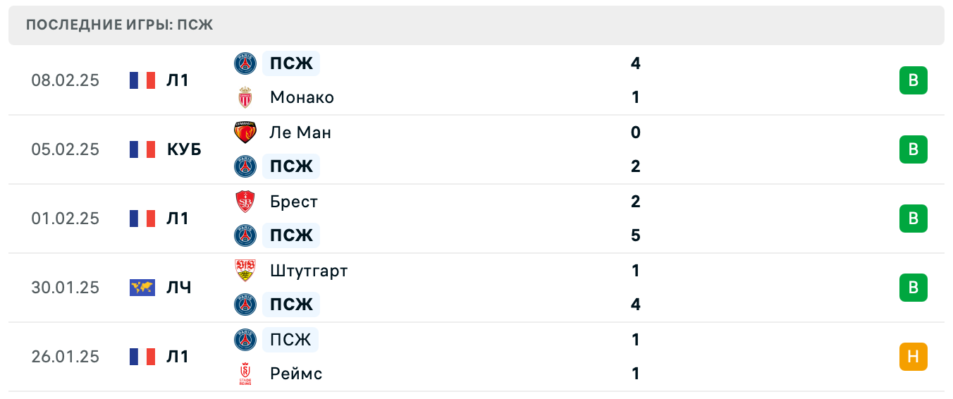Click PSG crest in the Monaco match

245,63
